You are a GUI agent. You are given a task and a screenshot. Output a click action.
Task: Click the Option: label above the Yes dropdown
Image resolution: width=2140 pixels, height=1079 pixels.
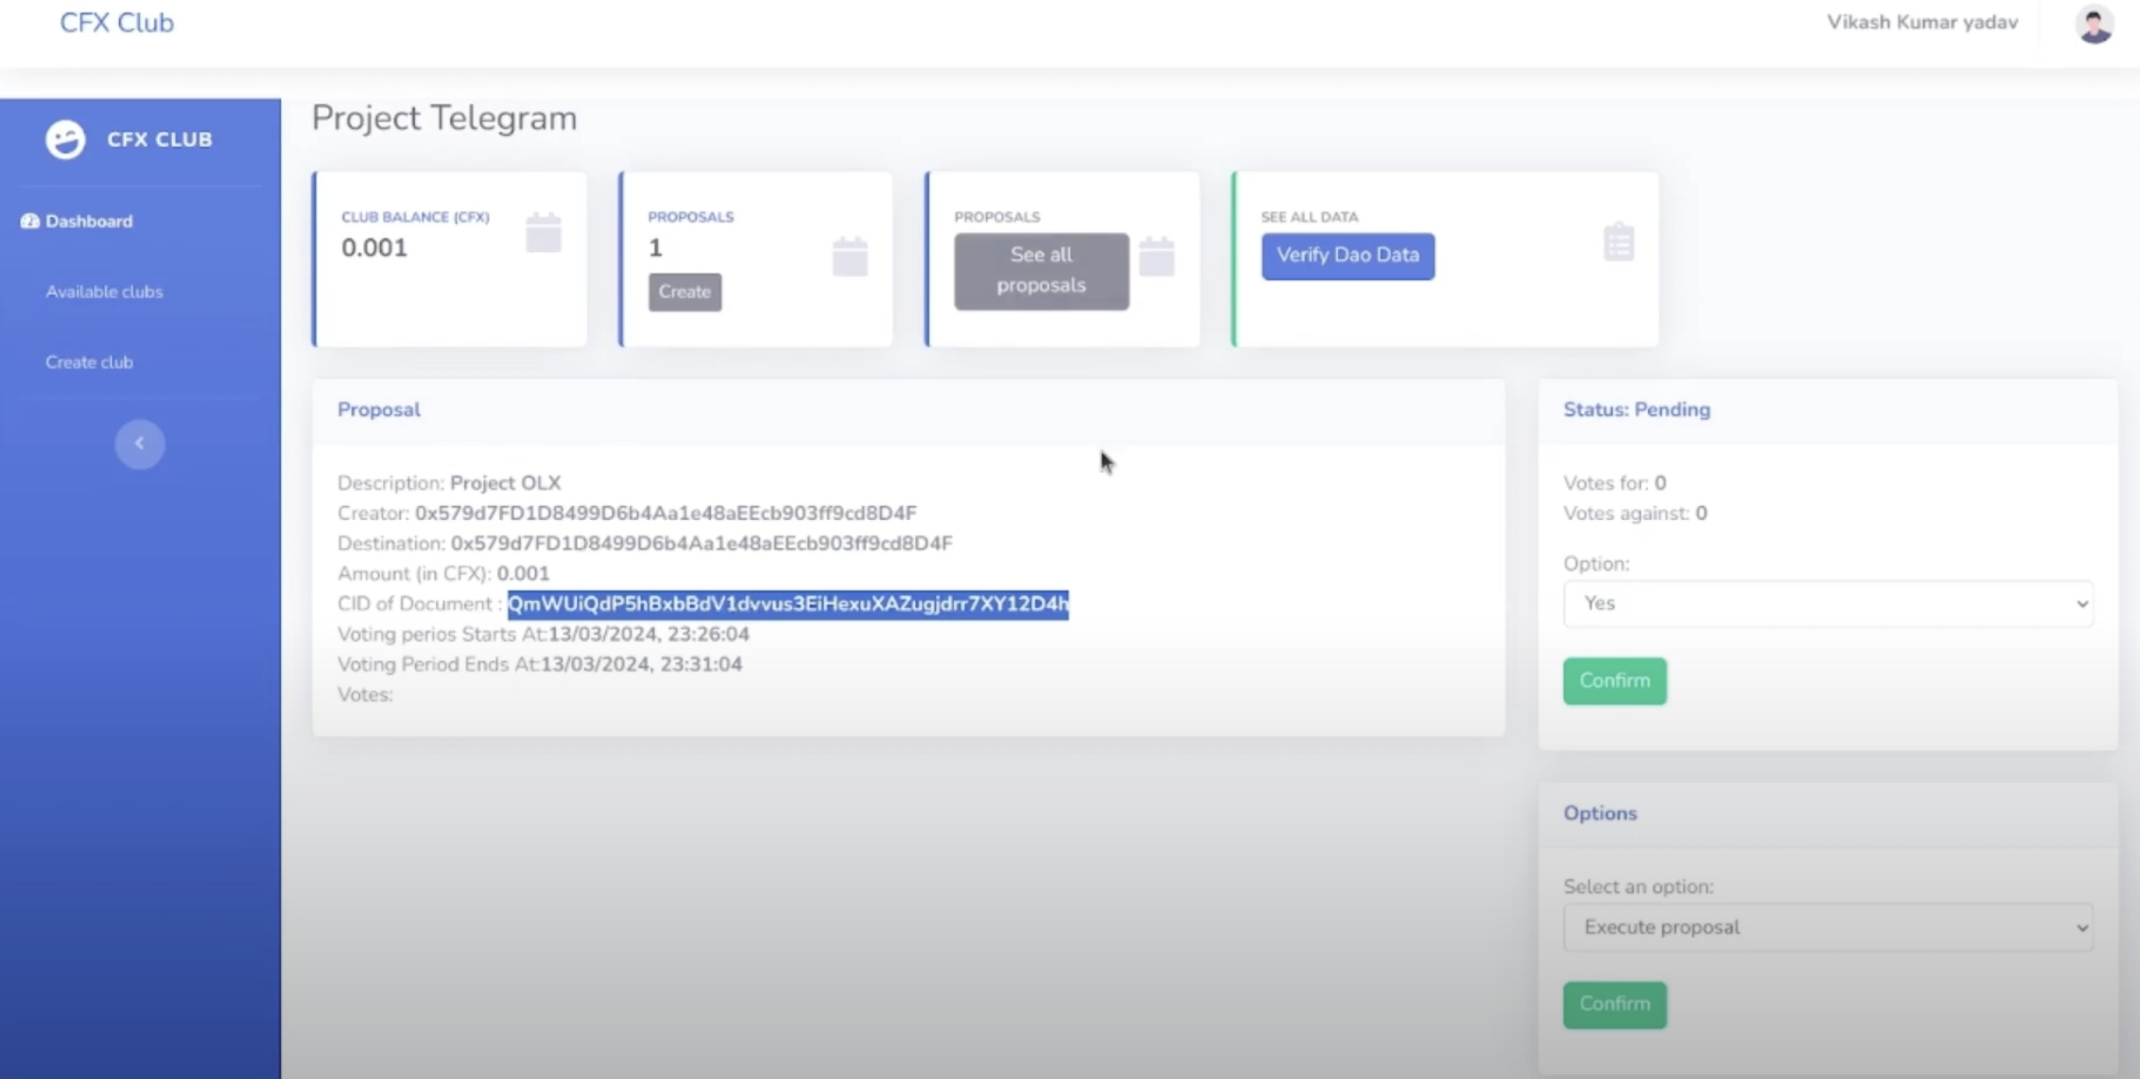pos(1596,564)
